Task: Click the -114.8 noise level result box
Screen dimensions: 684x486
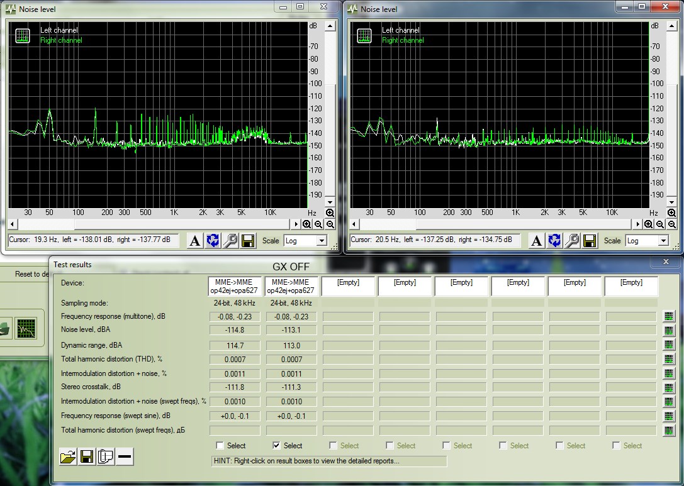Action: (234, 330)
